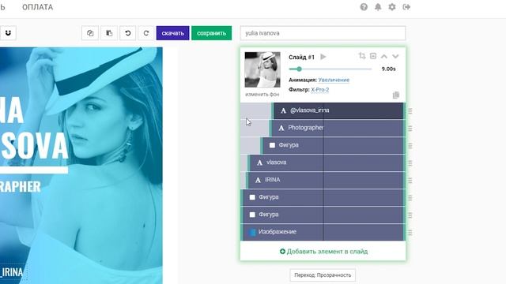The image size is (506, 284).
Task: Adjust the slide duration slider handle
Action: pyautogui.click(x=299, y=69)
